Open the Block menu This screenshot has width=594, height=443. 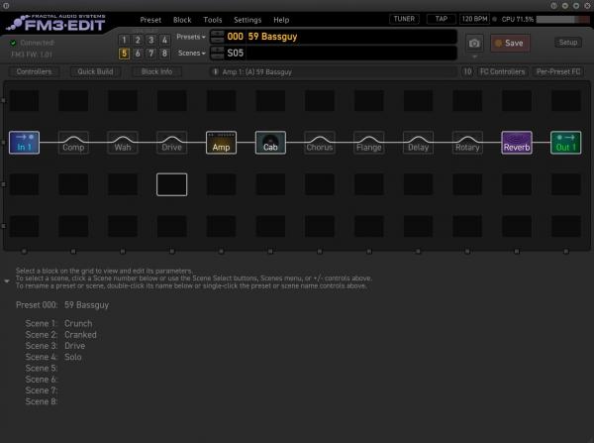[x=182, y=20]
